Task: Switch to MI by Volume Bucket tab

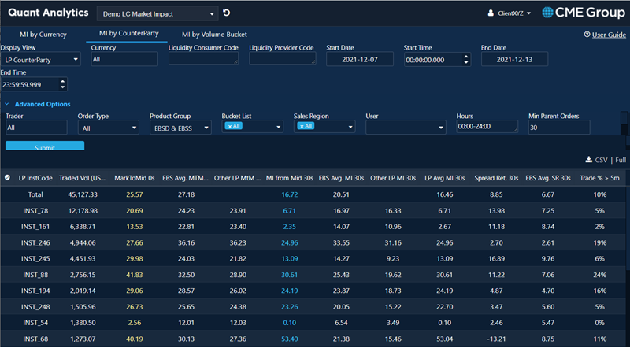Action: [214, 35]
